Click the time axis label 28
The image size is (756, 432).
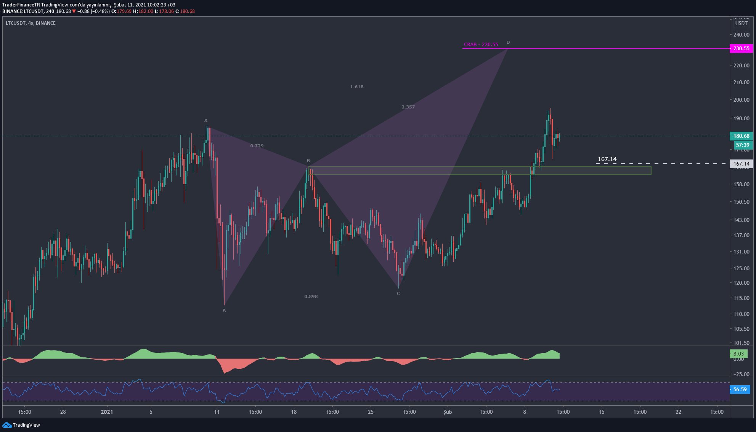pyautogui.click(x=63, y=412)
